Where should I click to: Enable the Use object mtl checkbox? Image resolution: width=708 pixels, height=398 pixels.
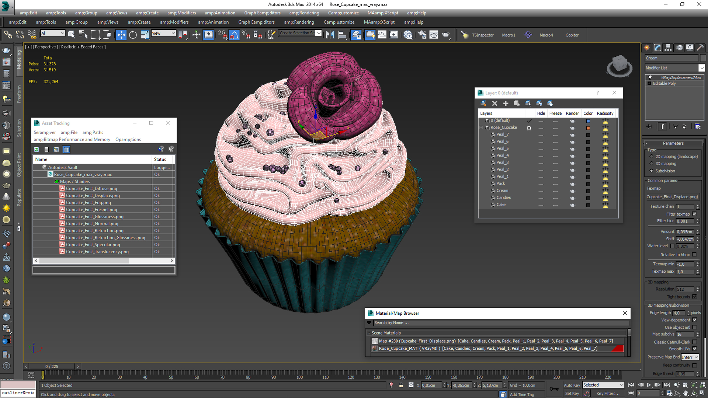click(695, 327)
